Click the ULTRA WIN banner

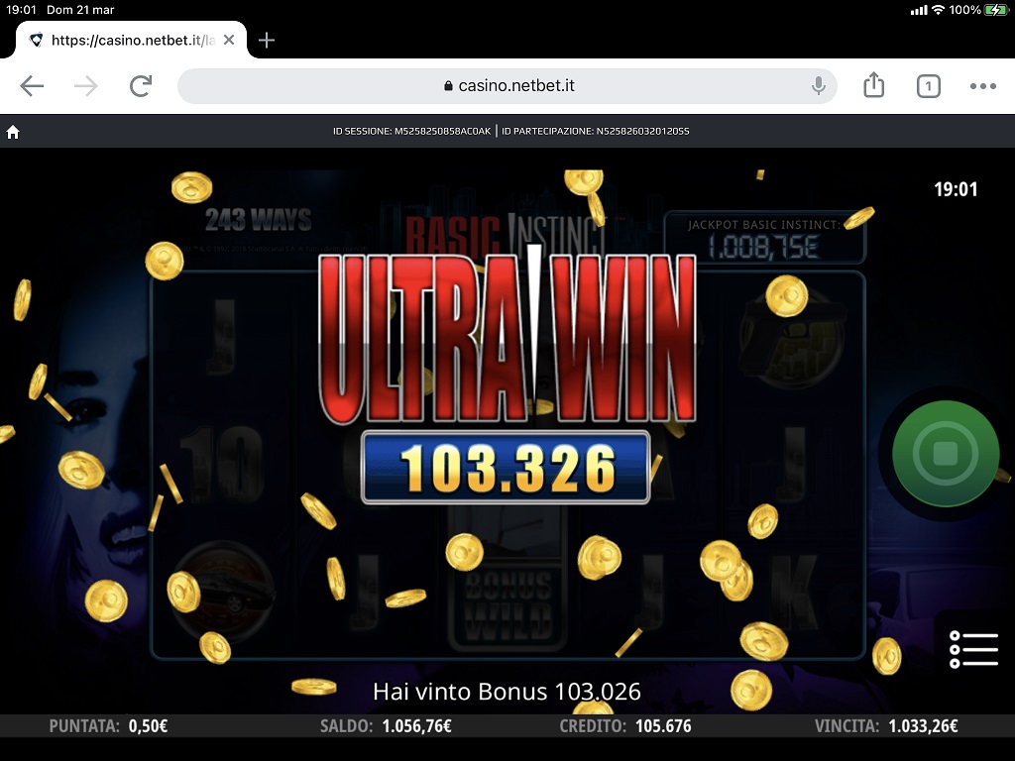pyautogui.click(x=507, y=337)
